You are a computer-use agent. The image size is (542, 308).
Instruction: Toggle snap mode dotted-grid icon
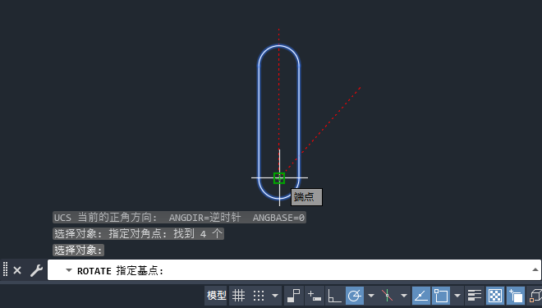(259, 296)
